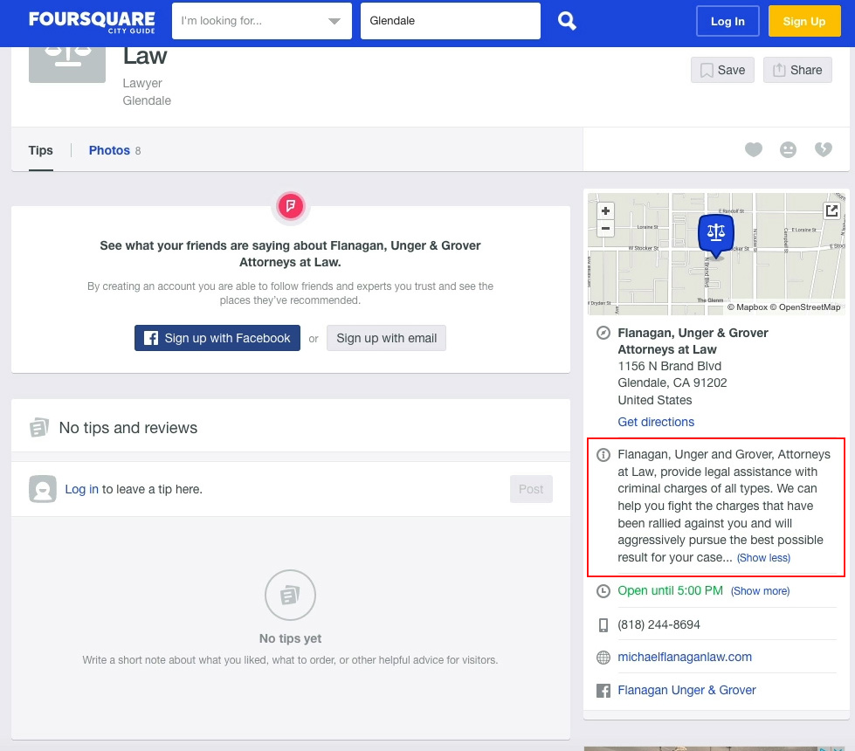Screen dimensions: 855x751
Task: Click the broken heart dislike icon
Action: tap(824, 150)
